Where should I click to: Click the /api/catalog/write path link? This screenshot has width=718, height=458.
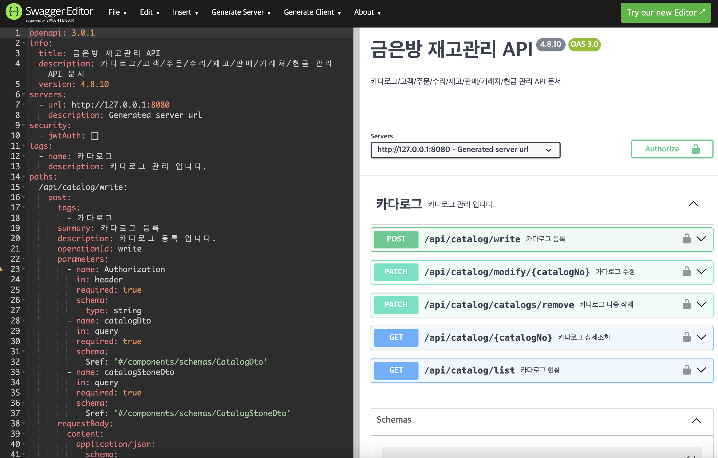[x=472, y=239]
